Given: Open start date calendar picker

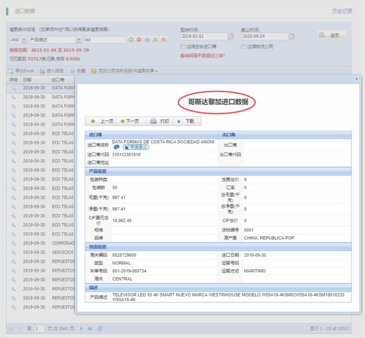Looking at the screenshot, I should pos(231,36).
